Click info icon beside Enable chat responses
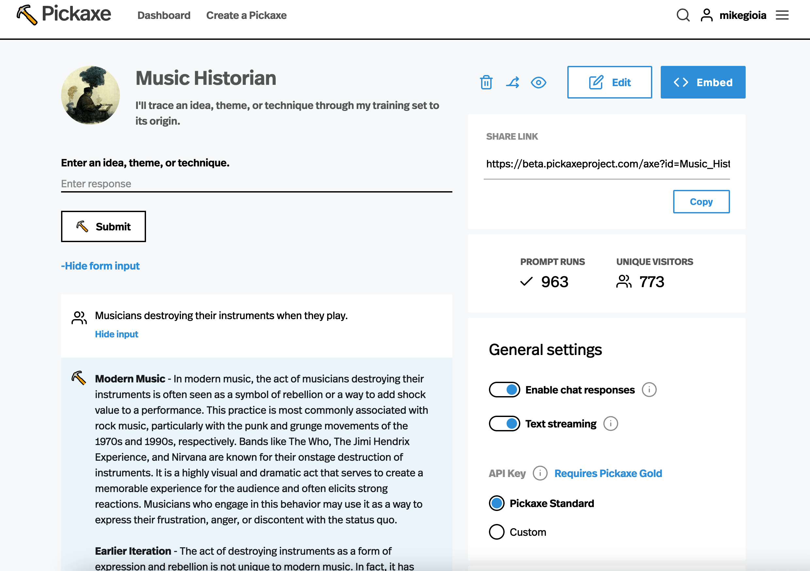This screenshot has height=571, width=810. 649,390
